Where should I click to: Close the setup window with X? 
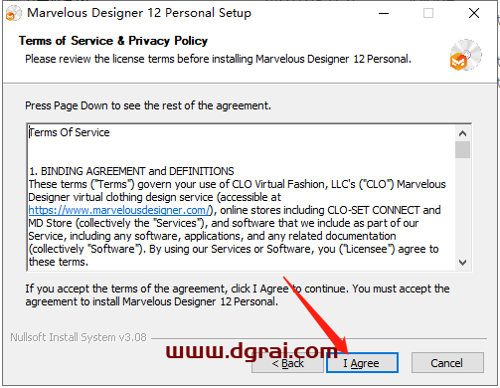pyautogui.click(x=474, y=13)
